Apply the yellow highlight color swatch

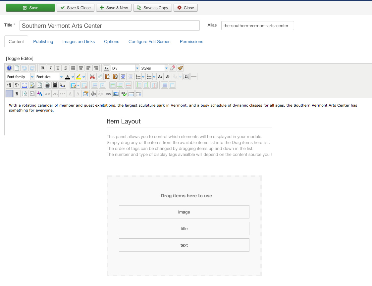(79, 76)
